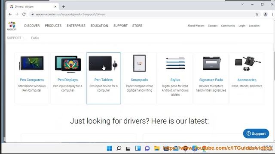Click the Pen Tablets product image
The height and width of the screenshot is (154, 275).
click(x=103, y=63)
